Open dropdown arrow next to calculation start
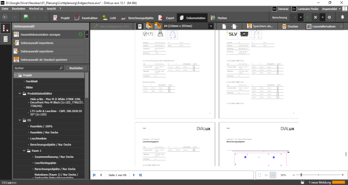Viewport: 348px width, 185px height. pyautogui.click(x=300, y=17)
